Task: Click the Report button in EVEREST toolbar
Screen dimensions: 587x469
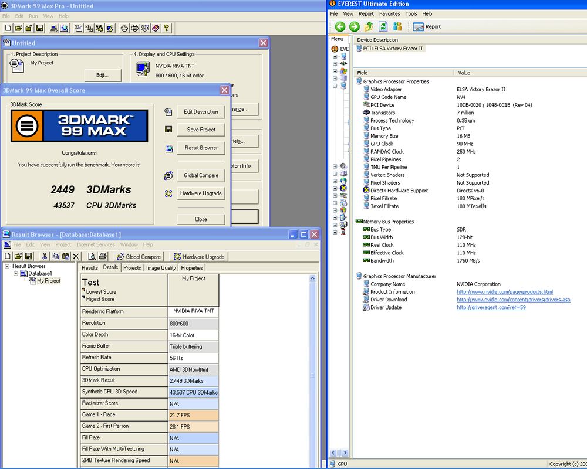Action: (x=427, y=26)
